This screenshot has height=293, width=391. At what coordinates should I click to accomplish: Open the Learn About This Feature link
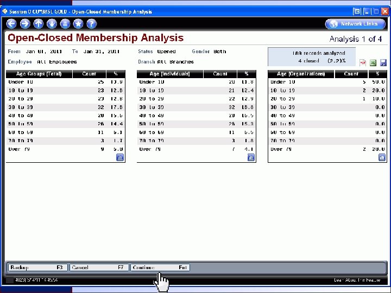coord(357,280)
